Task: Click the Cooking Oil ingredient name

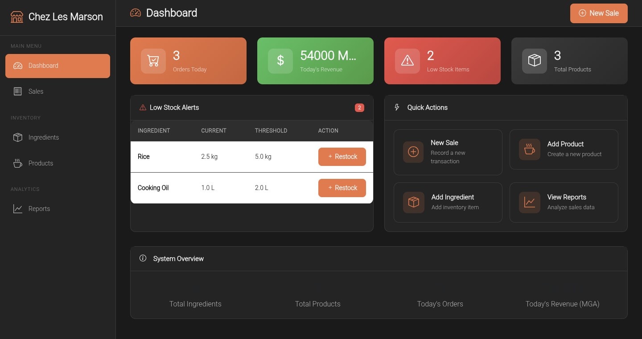Action: 153,188
